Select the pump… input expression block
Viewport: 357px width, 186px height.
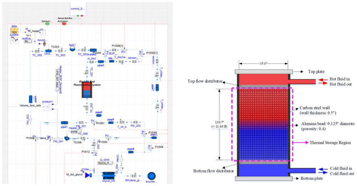coord(76,132)
